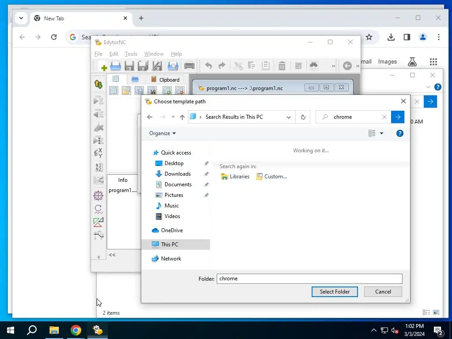Toggle Chrome side panel icon
452x339 pixels.
(x=407, y=37)
